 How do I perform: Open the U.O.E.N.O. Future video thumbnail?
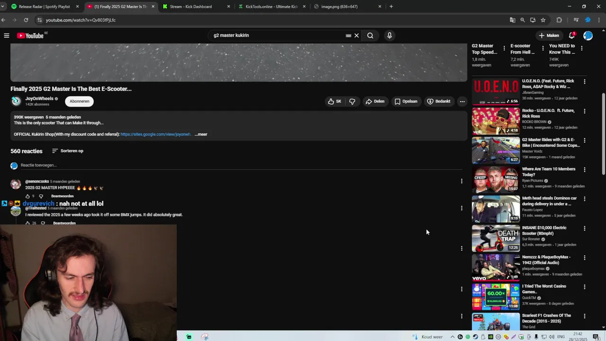click(496, 91)
